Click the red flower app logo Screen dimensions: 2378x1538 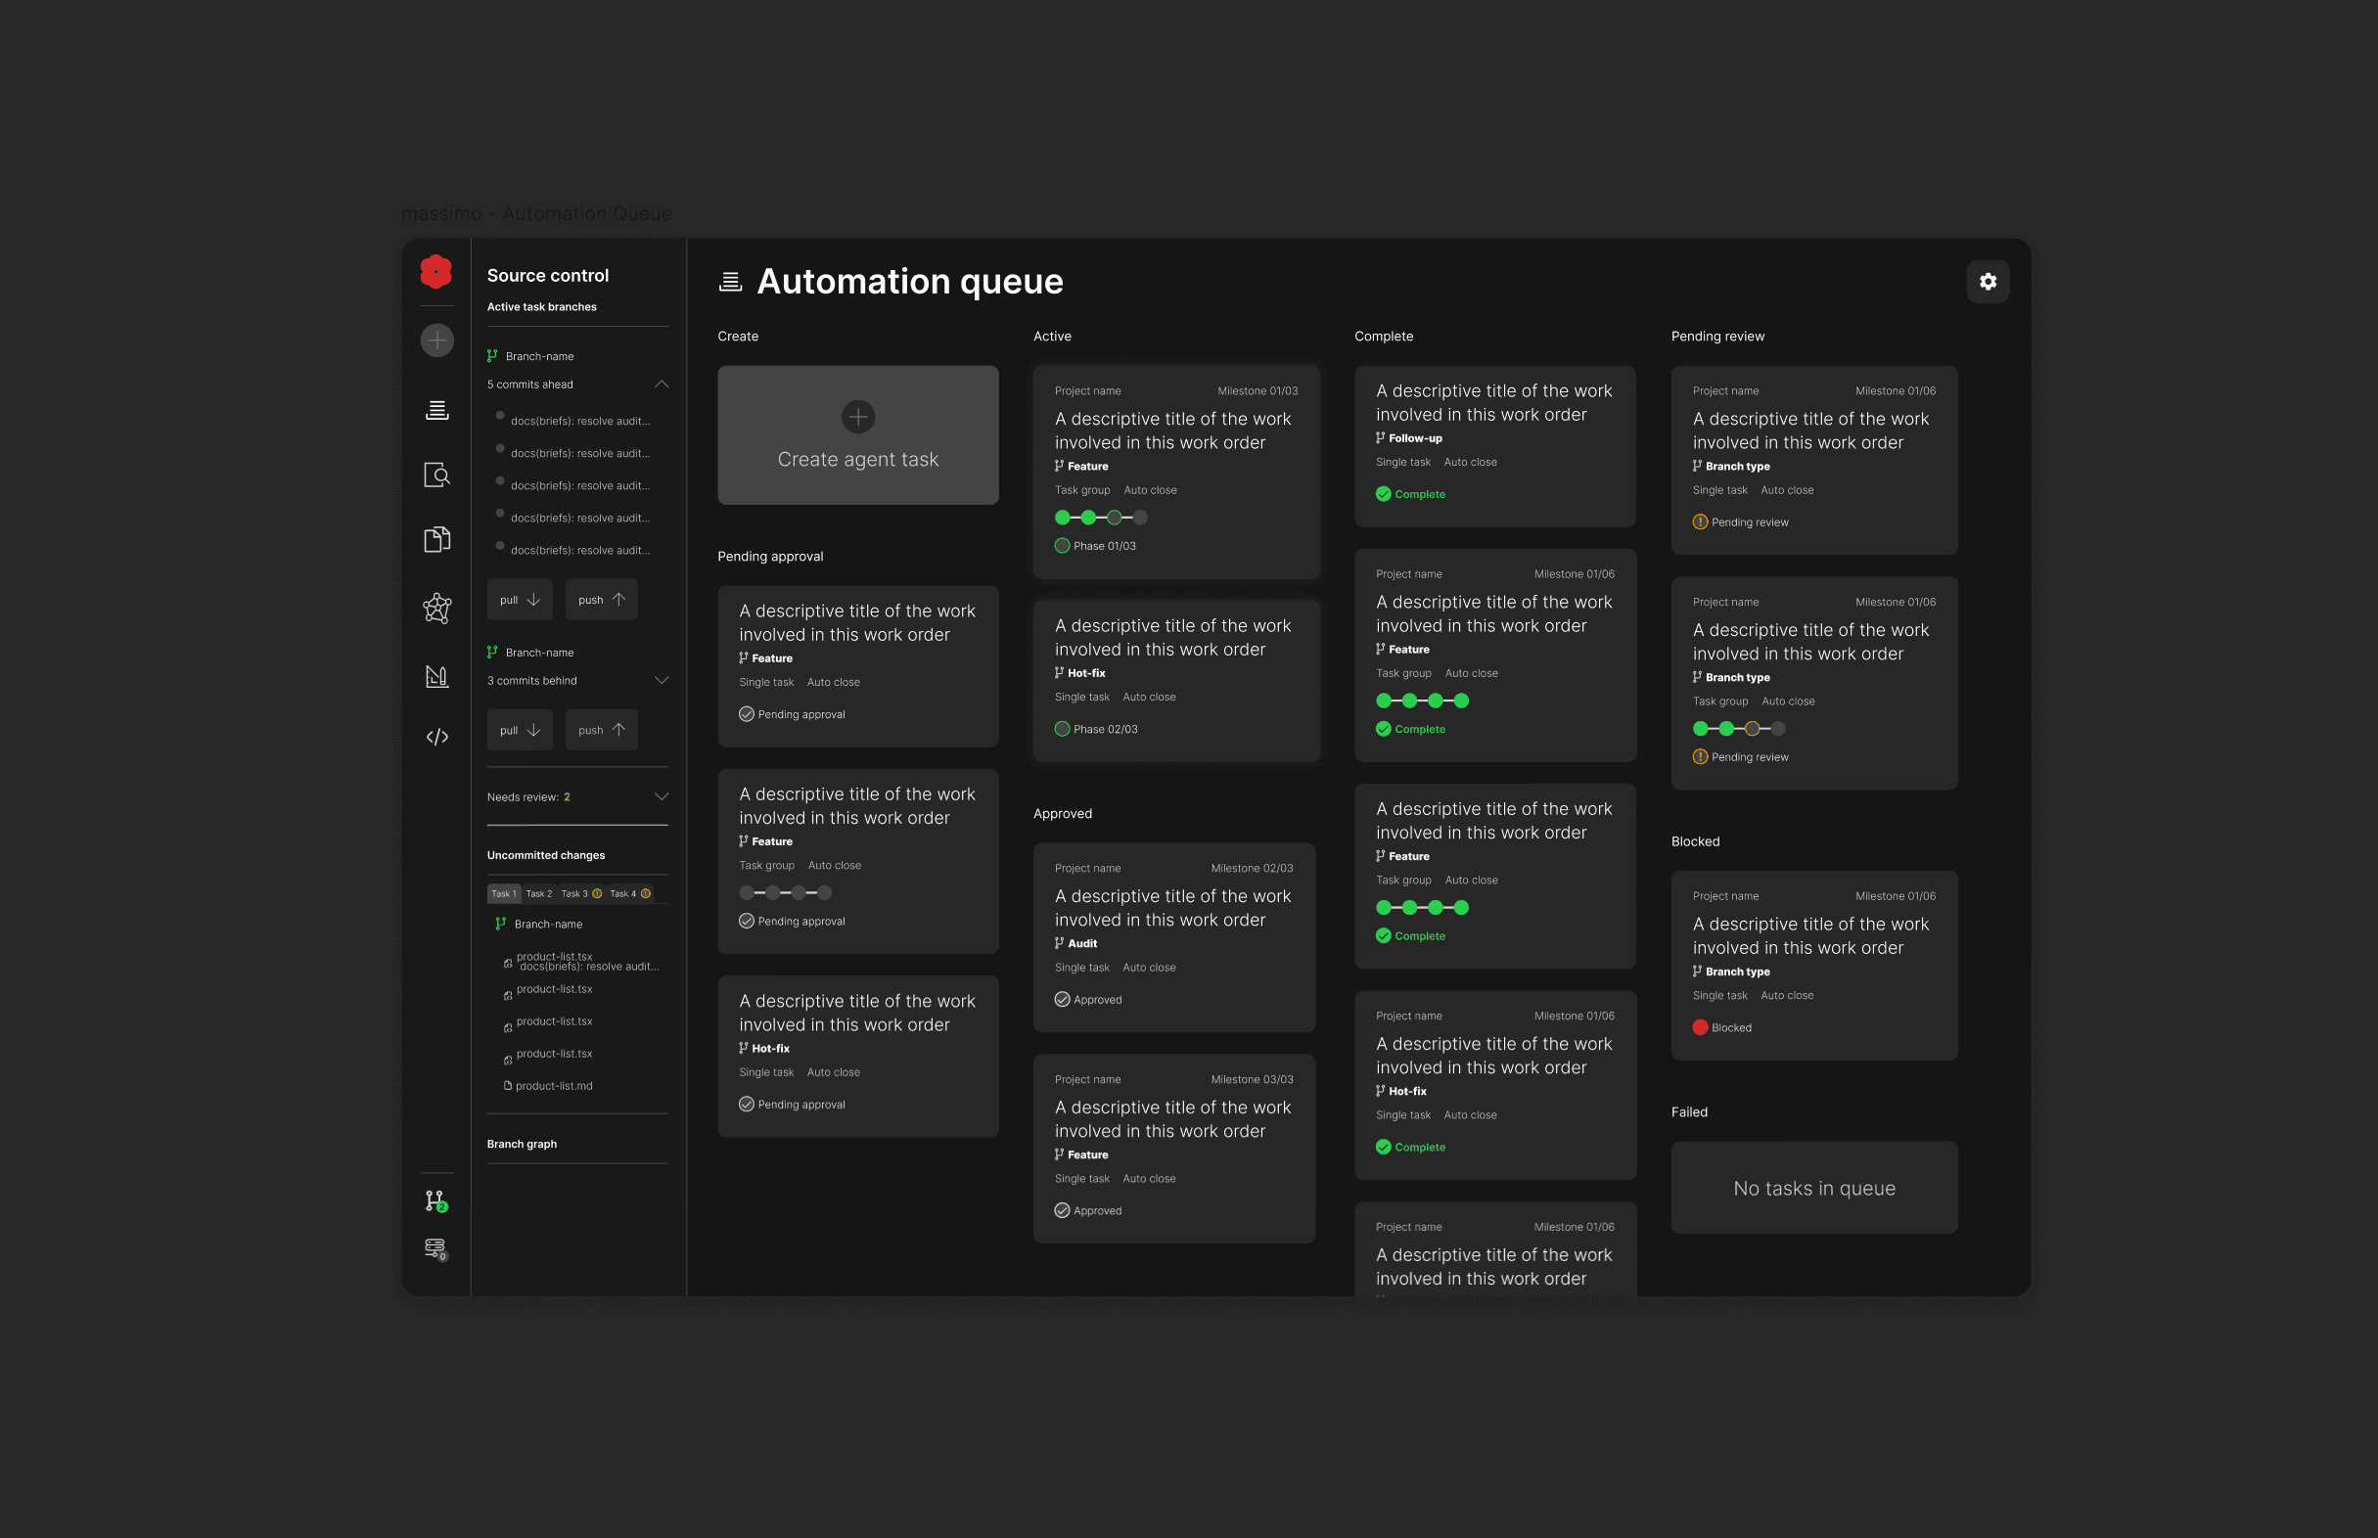435,271
